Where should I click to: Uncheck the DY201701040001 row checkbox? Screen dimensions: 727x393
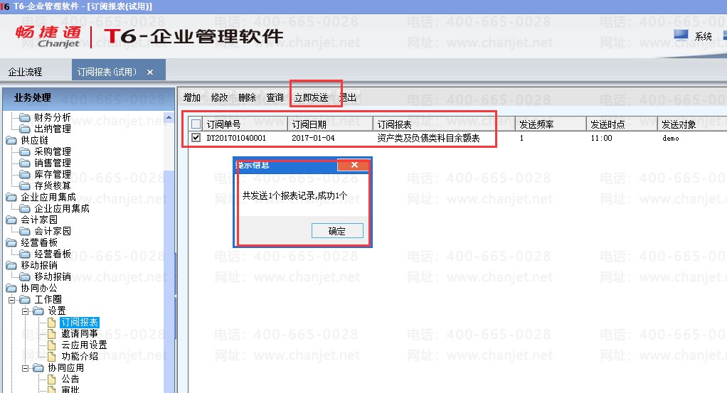(196, 138)
